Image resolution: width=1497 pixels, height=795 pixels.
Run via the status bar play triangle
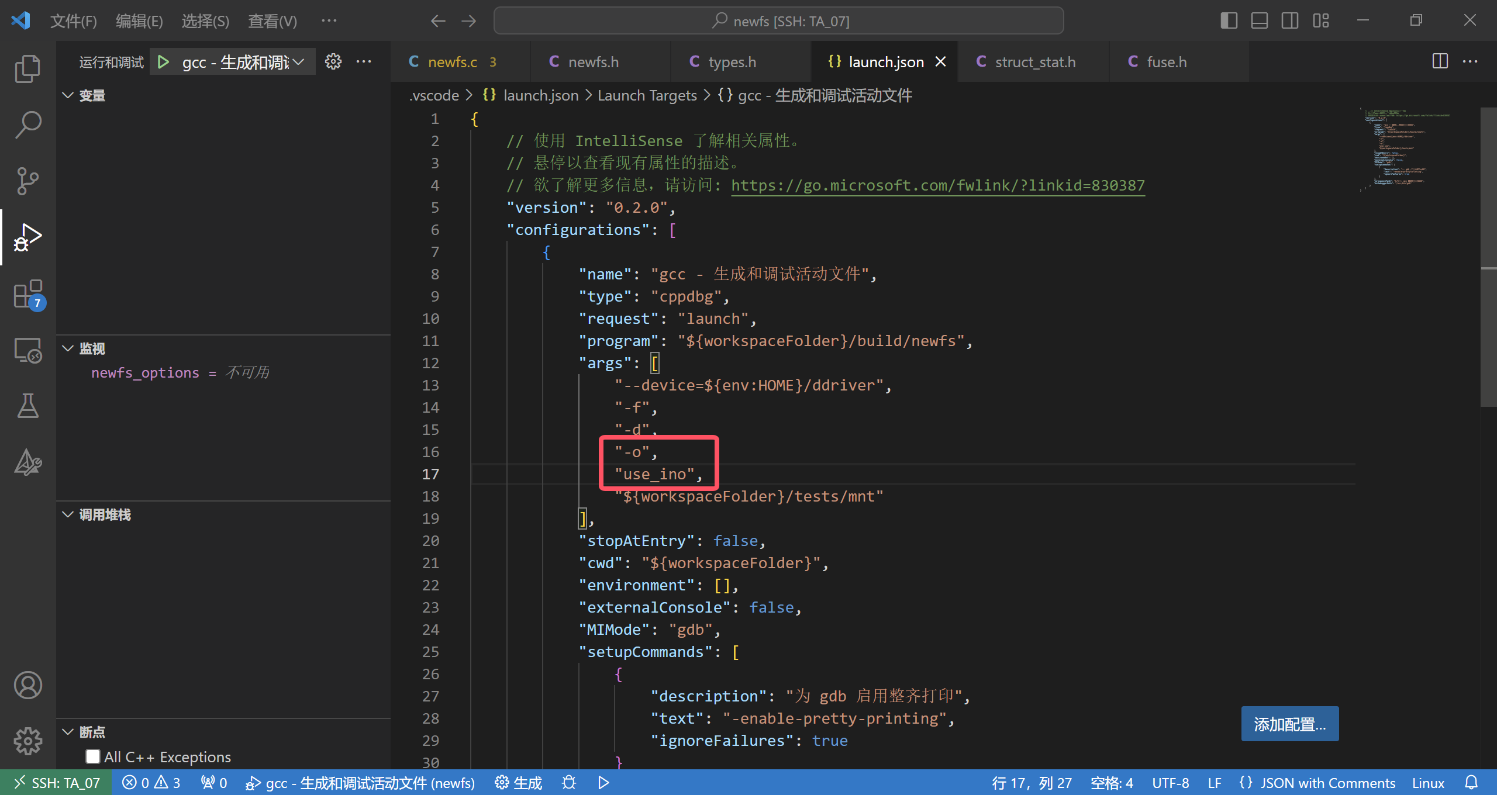(x=604, y=783)
